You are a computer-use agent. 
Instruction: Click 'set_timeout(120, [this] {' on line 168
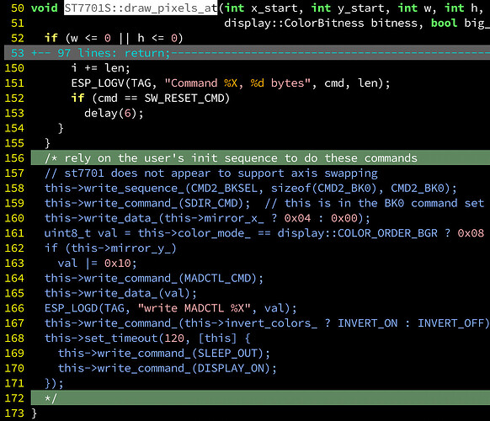(168, 338)
